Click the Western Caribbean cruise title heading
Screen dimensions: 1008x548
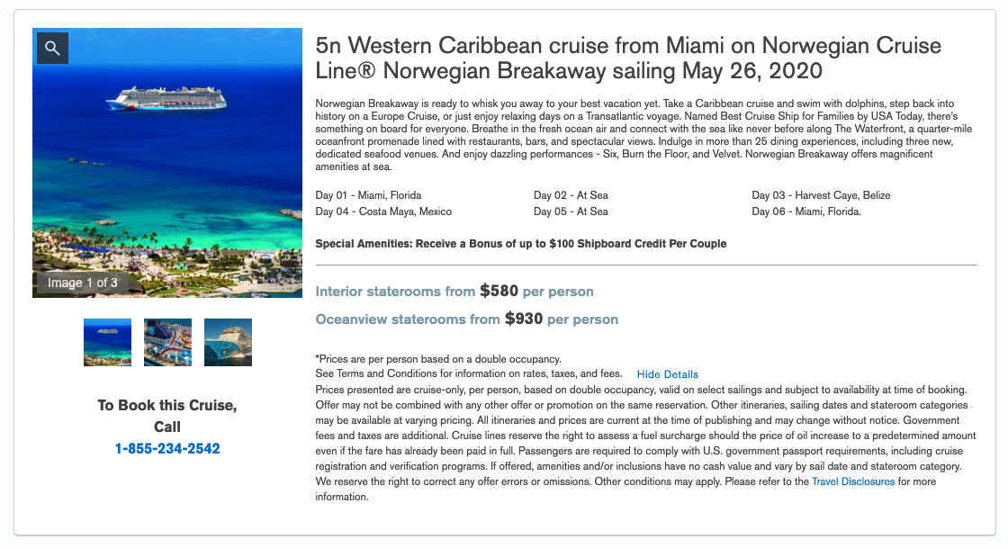[628, 58]
